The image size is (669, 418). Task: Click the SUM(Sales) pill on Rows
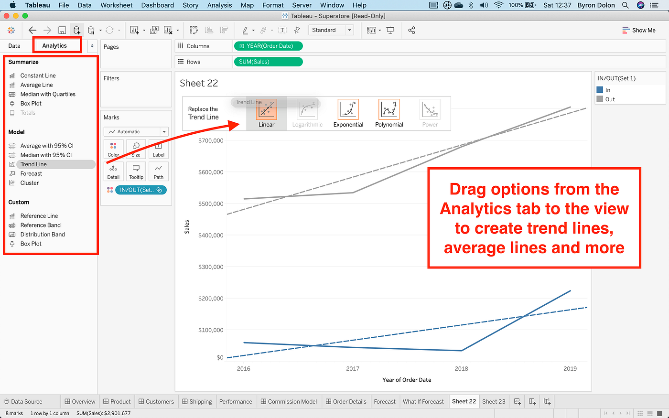click(268, 62)
